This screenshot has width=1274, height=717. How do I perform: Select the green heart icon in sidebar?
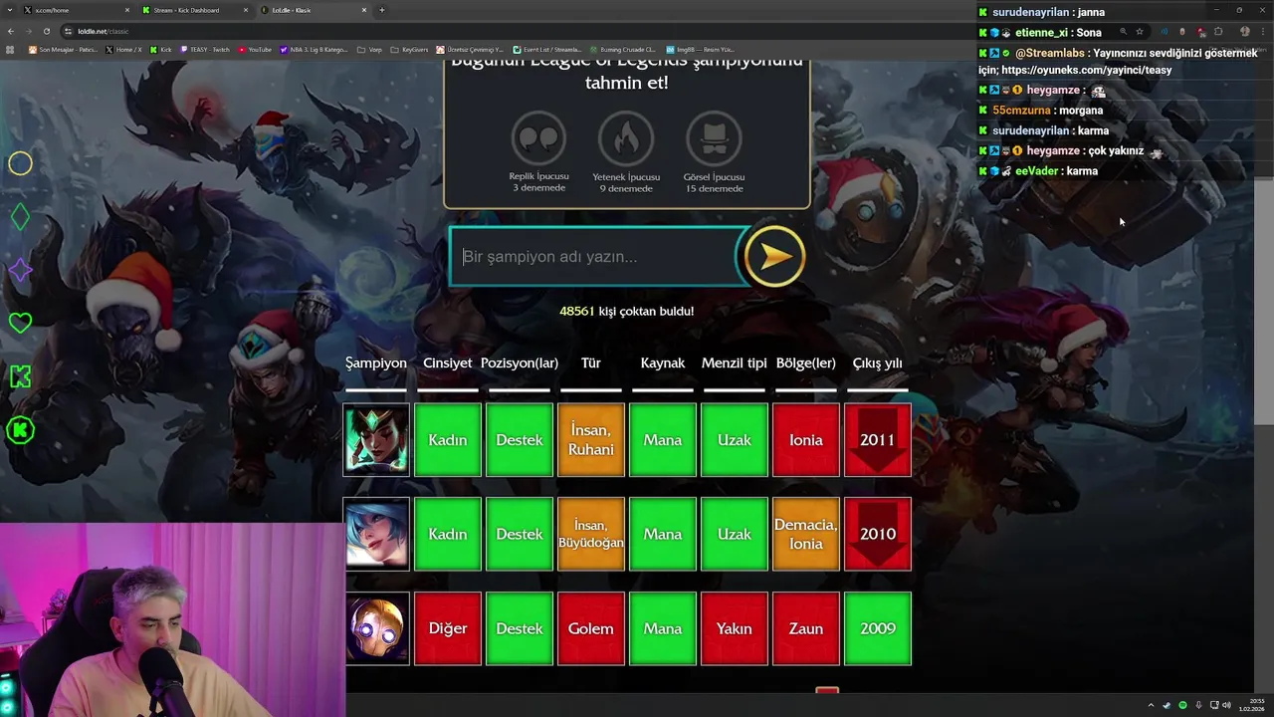click(x=20, y=323)
